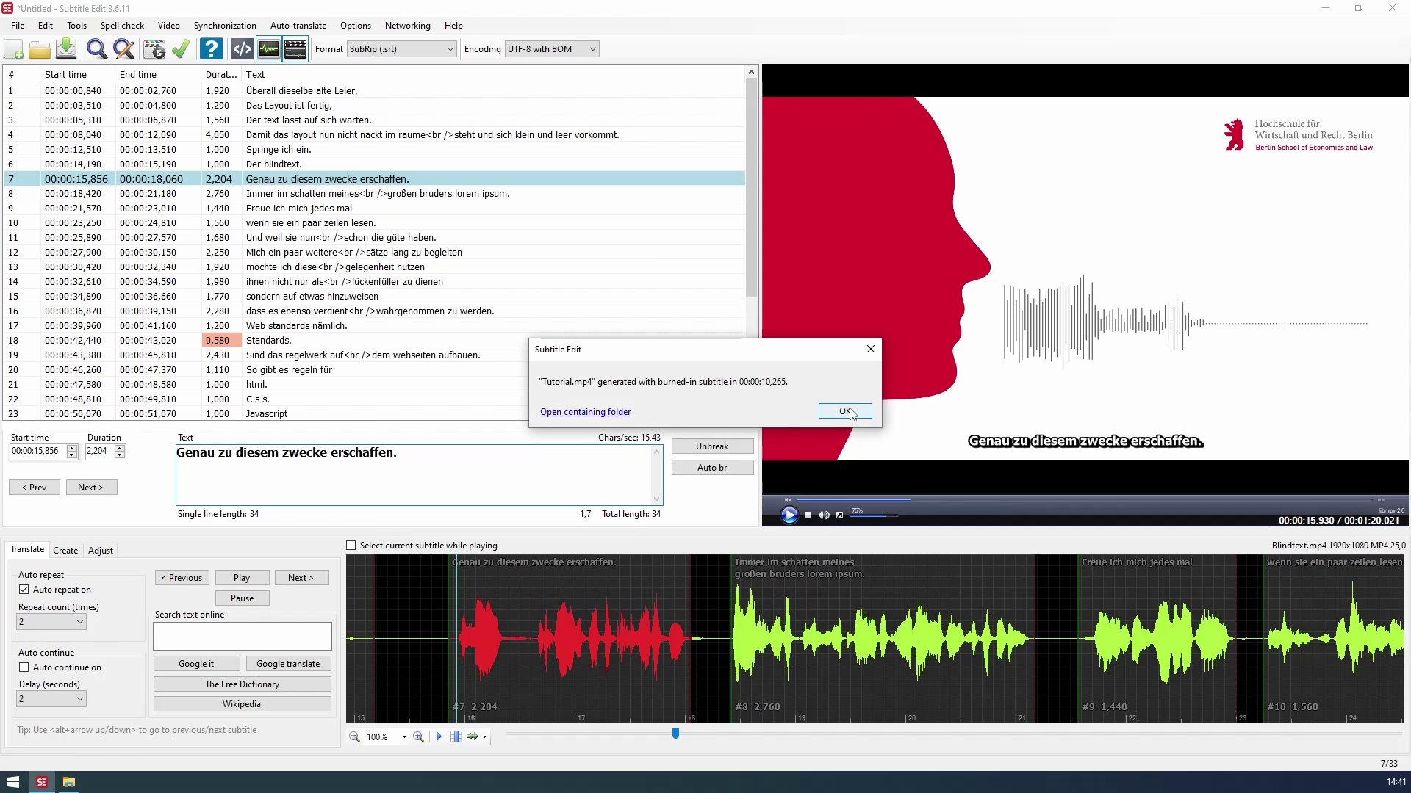Disable the Auto repeat on checkbox

click(24, 590)
